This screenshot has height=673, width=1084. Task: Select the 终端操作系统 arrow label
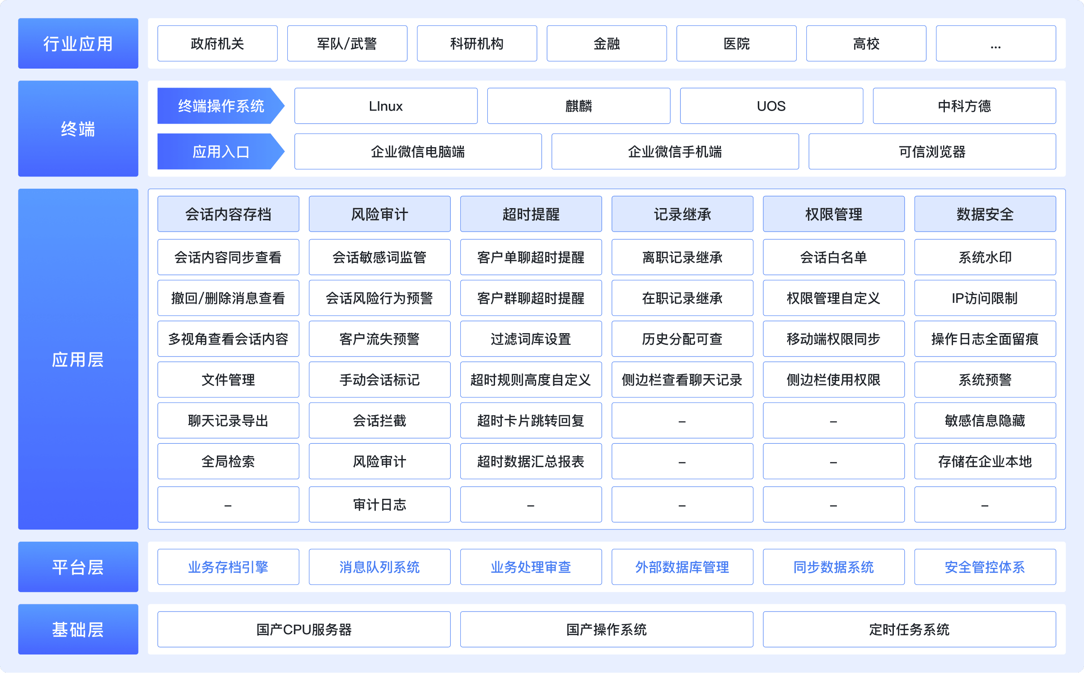coord(220,106)
